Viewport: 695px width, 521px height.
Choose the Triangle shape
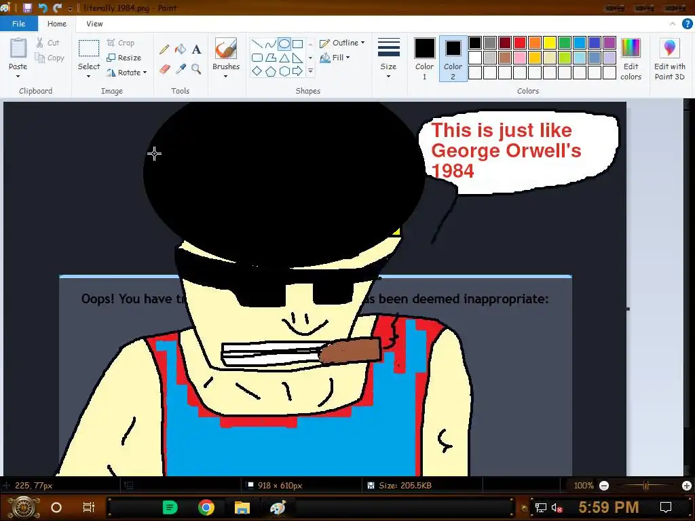(284, 58)
